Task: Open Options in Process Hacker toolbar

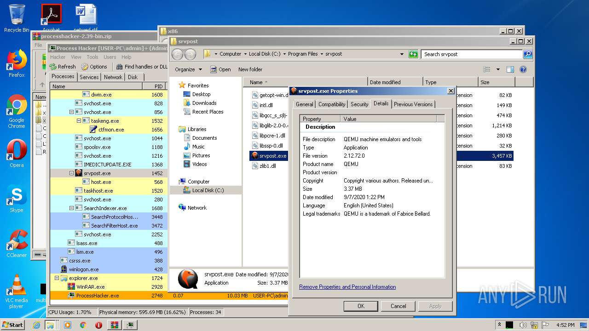Action: coord(94,67)
